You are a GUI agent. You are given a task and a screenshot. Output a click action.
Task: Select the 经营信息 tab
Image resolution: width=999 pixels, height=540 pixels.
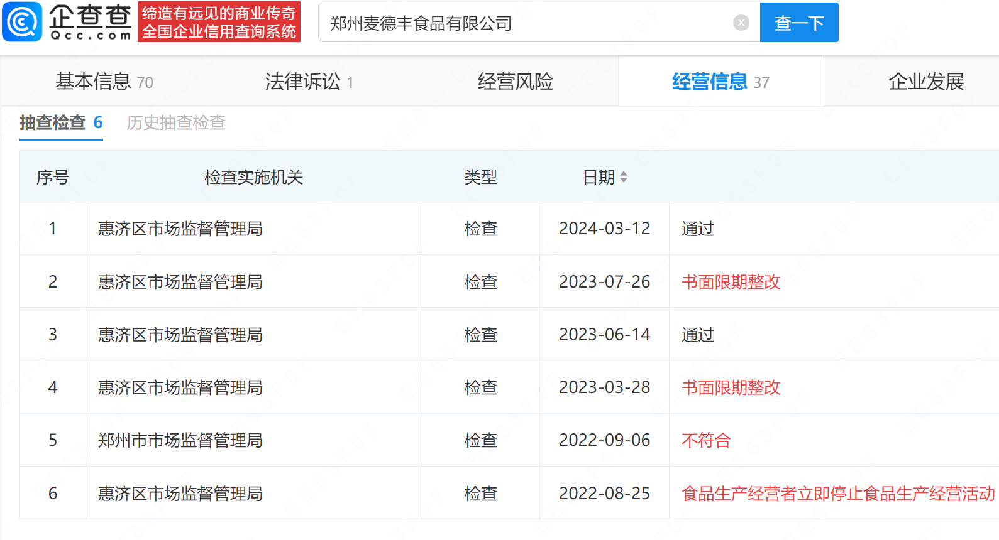(x=720, y=82)
